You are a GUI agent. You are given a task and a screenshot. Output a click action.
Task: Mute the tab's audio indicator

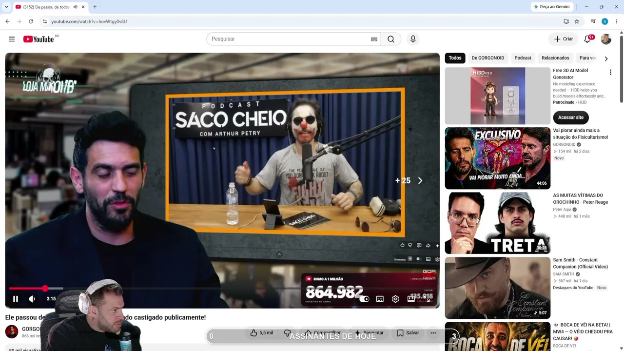coord(75,7)
